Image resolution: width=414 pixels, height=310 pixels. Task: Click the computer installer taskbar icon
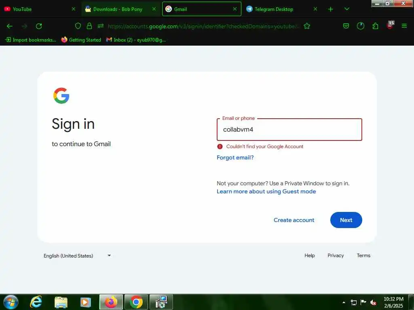(161, 302)
